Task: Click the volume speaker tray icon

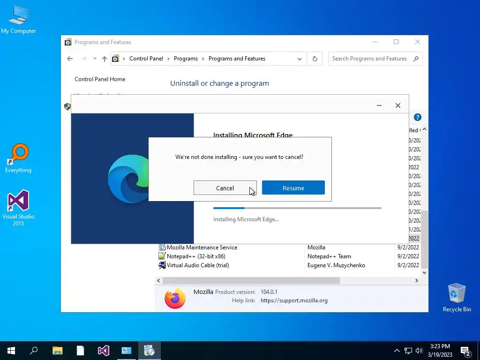Action: click(419, 351)
